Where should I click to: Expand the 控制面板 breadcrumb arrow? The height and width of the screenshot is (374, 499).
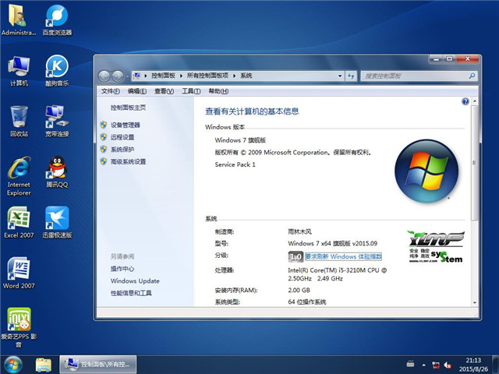[181, 76]
